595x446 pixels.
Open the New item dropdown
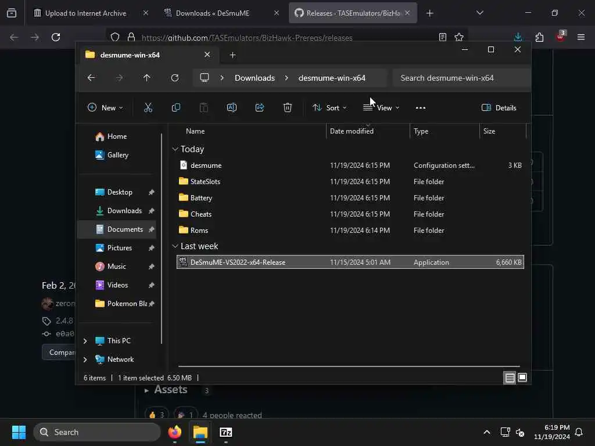point(105,107)
